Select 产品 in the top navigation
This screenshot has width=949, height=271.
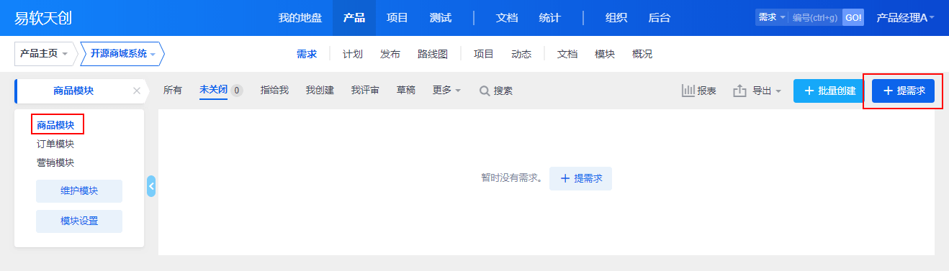354,18
